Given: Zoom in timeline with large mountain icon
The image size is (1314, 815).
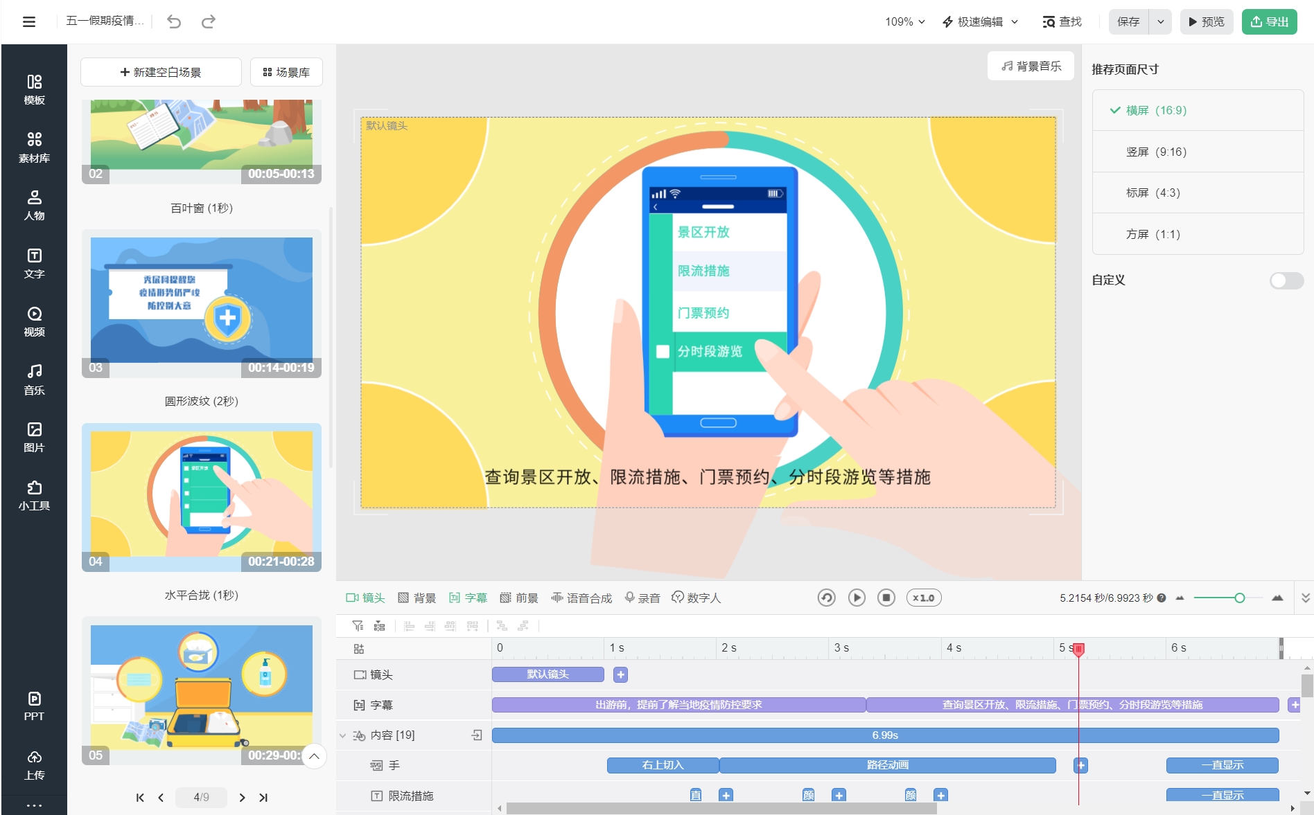Looking at the screenshot, I should click(x=1277, y=598).
